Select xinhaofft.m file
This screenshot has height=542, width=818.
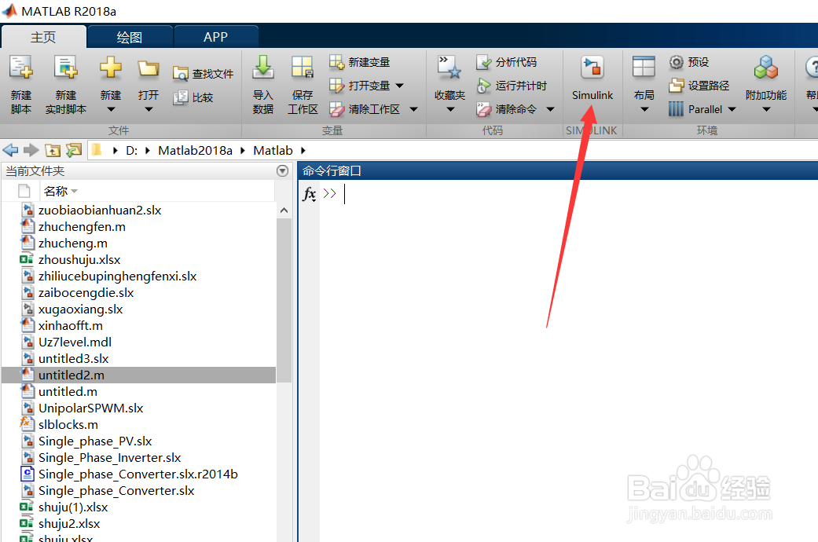pyautogui.click(x=71, y=326)
